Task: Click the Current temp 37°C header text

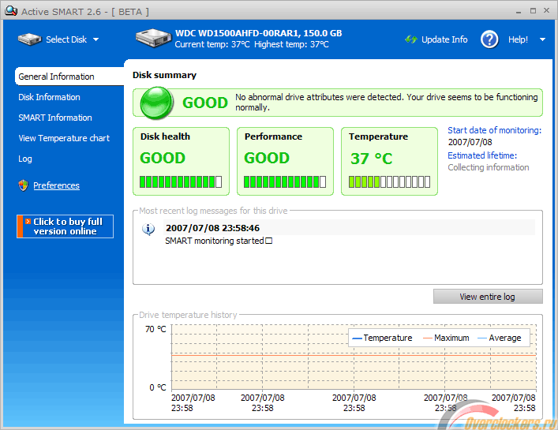Action: click(x=212, y=44)
